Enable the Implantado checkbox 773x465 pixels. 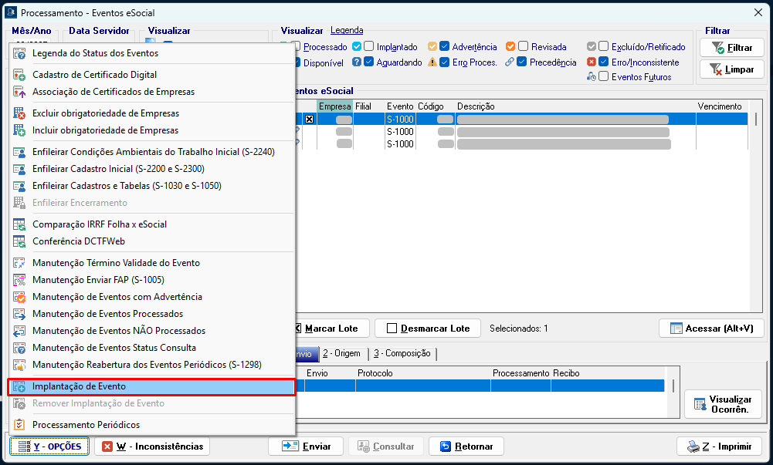369,47
